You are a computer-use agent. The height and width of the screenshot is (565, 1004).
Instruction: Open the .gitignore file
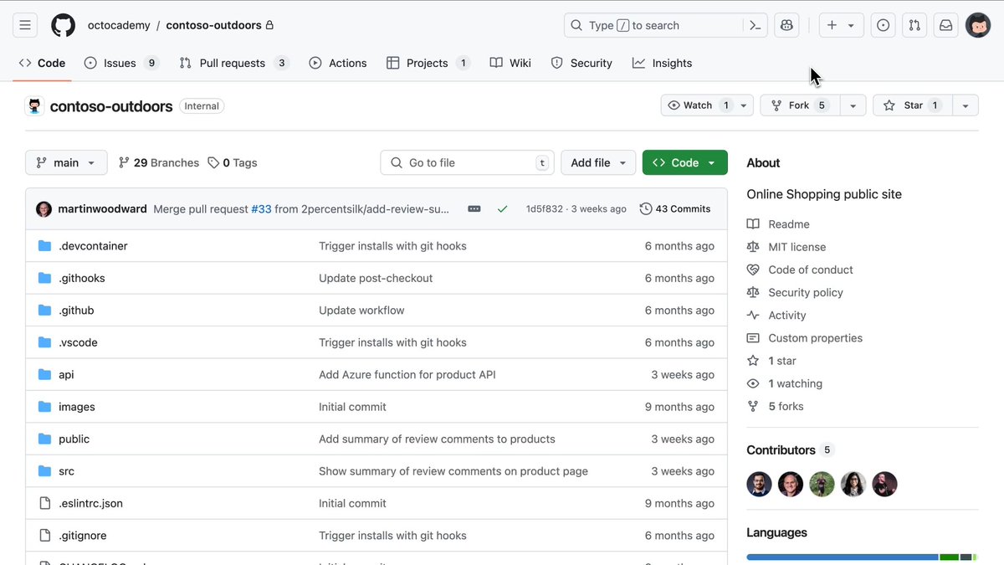pos(83,536)
